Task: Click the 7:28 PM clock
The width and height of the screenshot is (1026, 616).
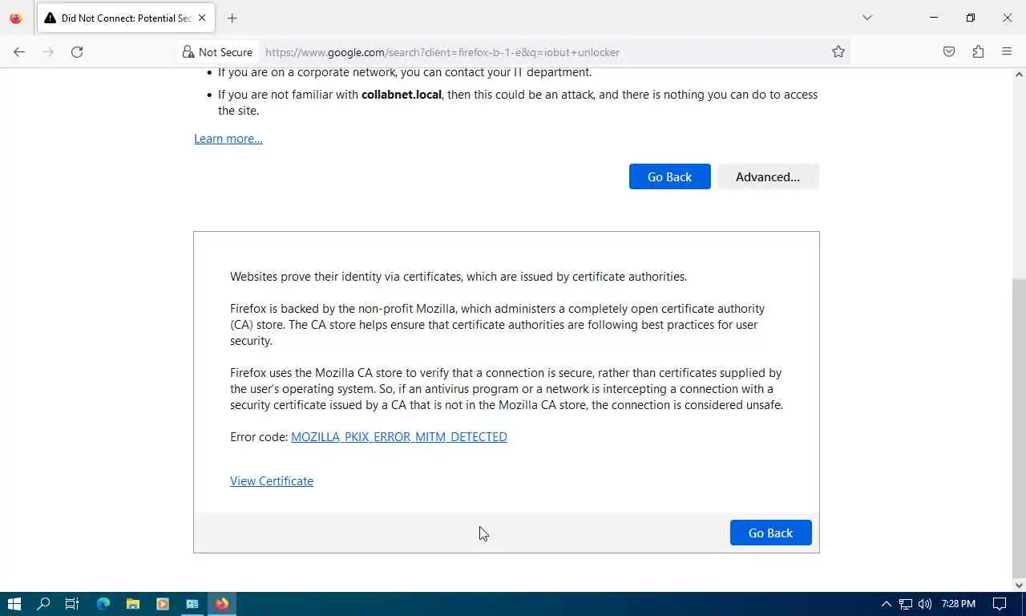Action: coord(959,604)
